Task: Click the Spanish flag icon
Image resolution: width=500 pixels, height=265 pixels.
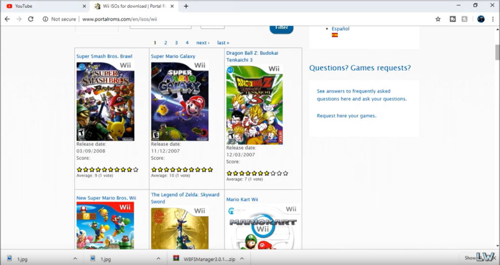Action: click(x=334, y=35)
